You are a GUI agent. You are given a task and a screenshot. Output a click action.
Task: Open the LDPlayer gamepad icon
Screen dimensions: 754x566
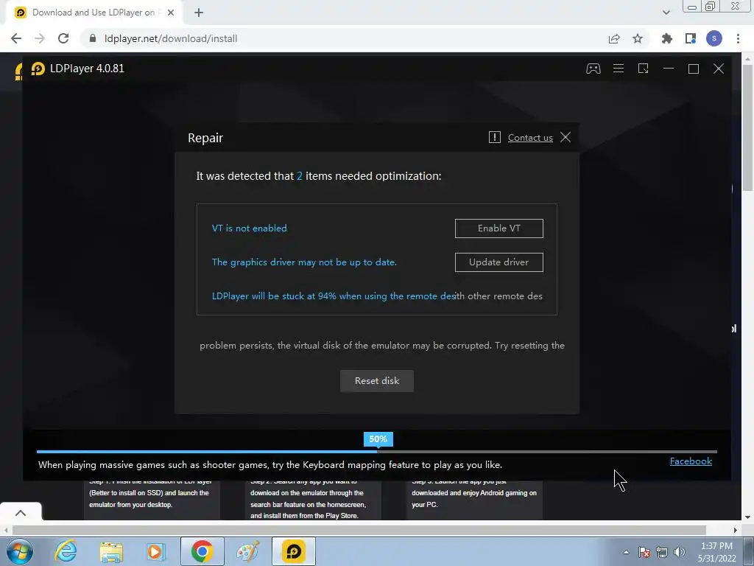point(593,69)
